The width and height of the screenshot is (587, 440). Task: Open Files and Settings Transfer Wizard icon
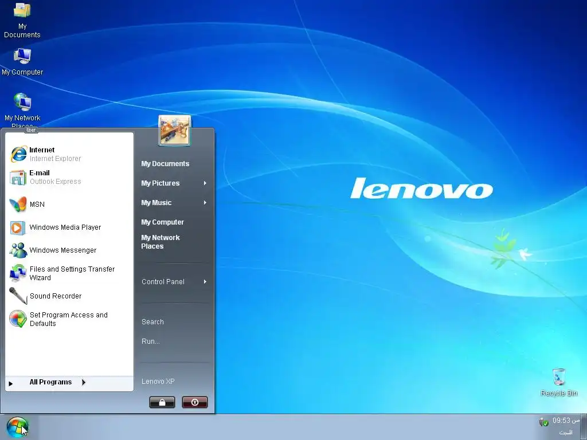click(x=18, y=273)
